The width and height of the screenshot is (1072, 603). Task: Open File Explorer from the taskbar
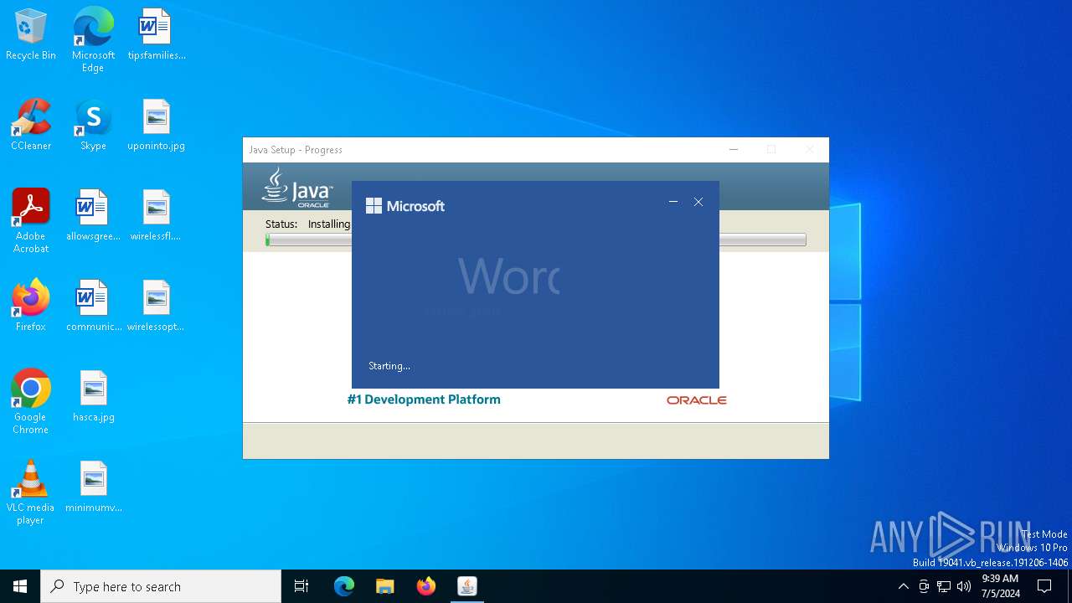(x=385, y=586)
